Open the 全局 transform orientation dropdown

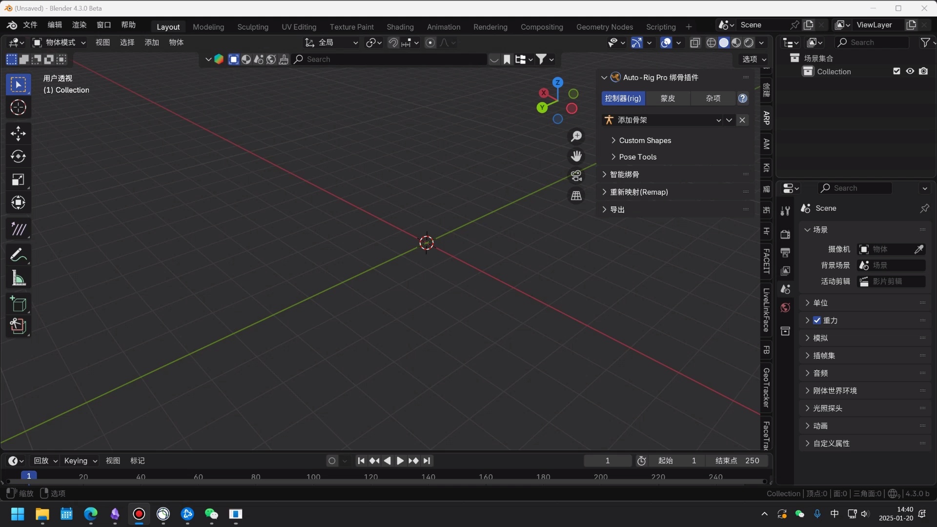tap(331, 43)
